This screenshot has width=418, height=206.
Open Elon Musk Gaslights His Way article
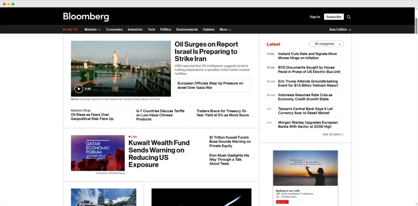coord(229,159)
